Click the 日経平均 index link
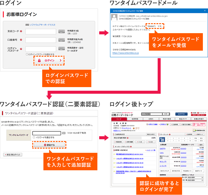Image resolution: width=208 pixels, height=195 pixels. click(163, 149)
